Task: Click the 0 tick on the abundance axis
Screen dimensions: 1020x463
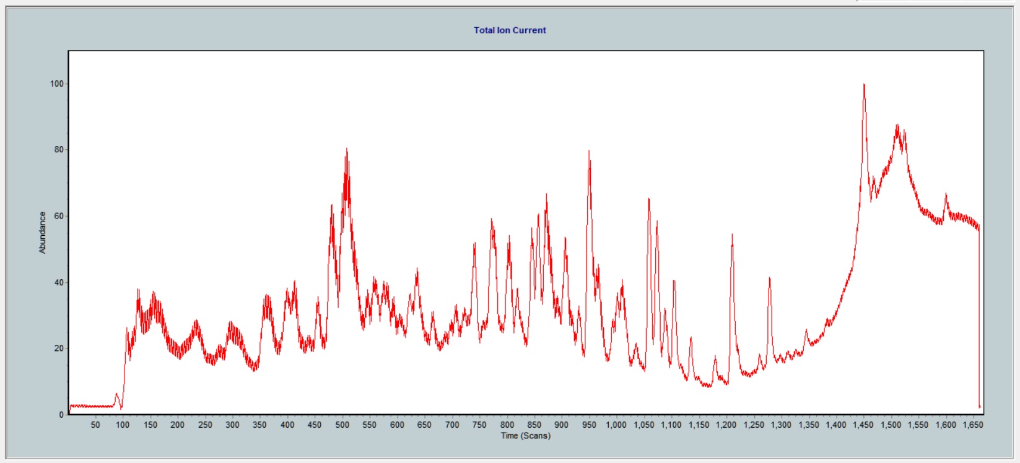Action: click(61, 415)
